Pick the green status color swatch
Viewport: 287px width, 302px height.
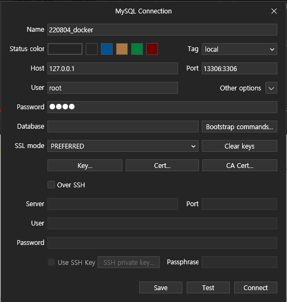[x=137, y=49]
